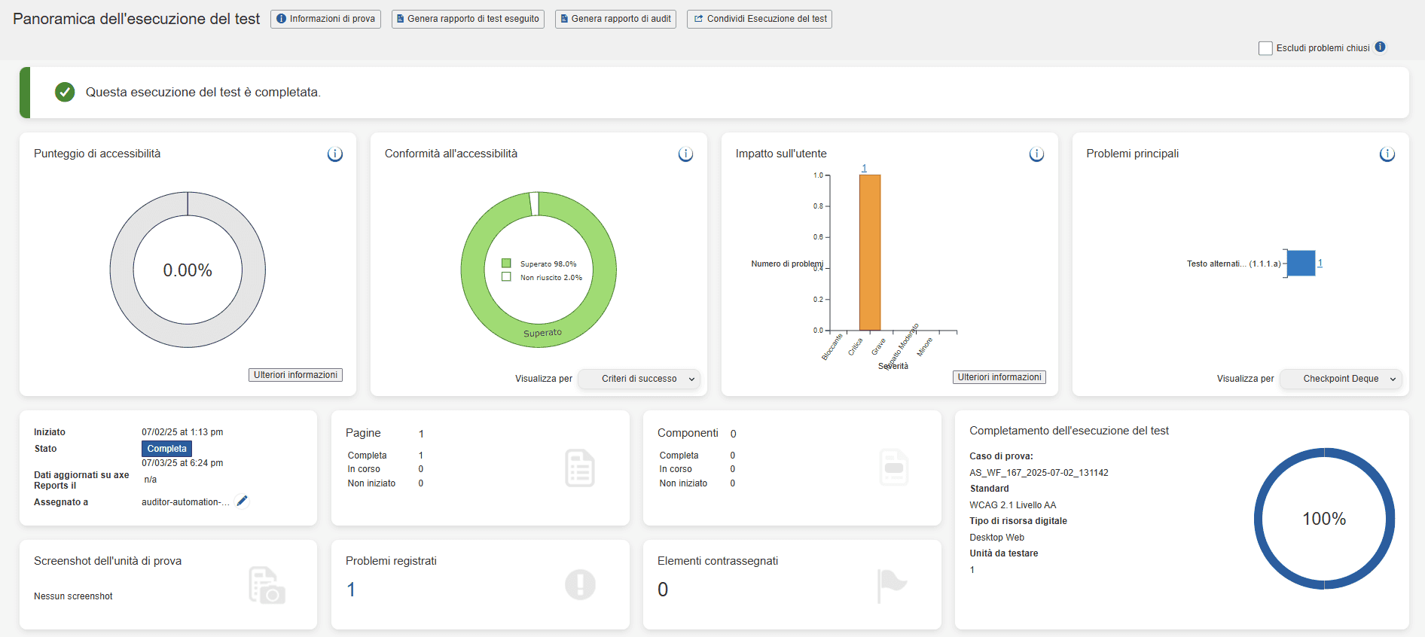The height and width of the screenshot is (637, 1425).
Task: Open info icon on Impatto sull'utente card
Action: (x=1036, y=154)
